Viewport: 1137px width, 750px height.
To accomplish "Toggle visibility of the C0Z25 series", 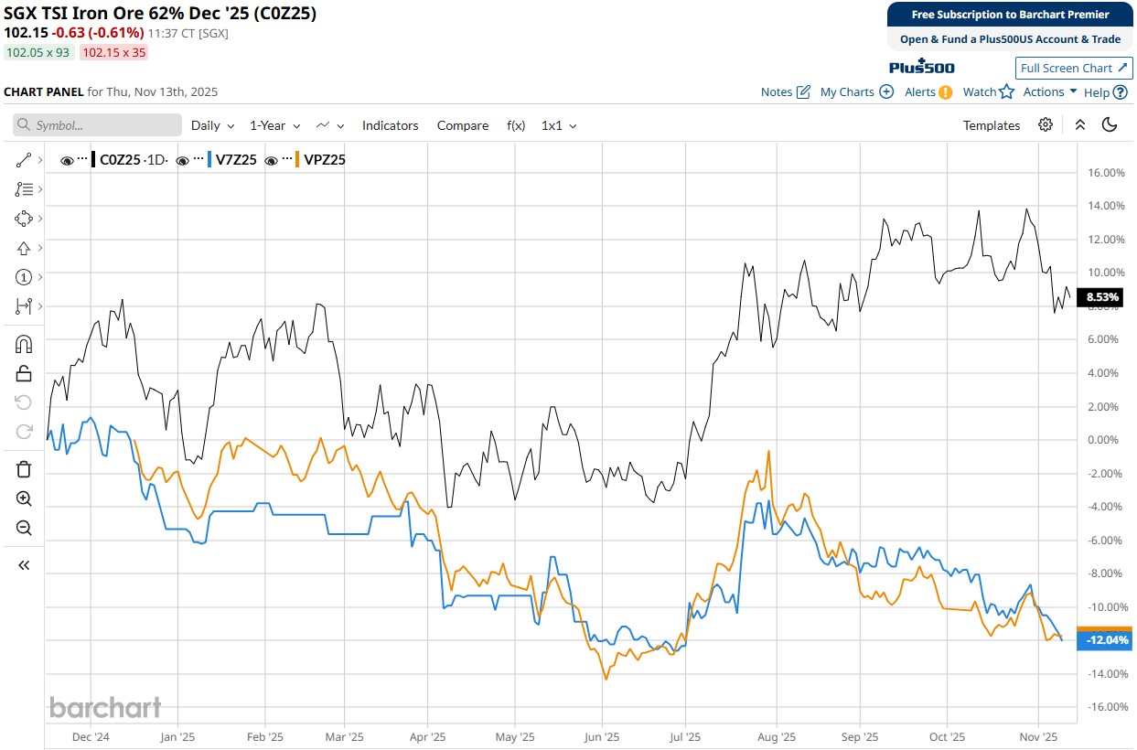I will click(67, 160).
